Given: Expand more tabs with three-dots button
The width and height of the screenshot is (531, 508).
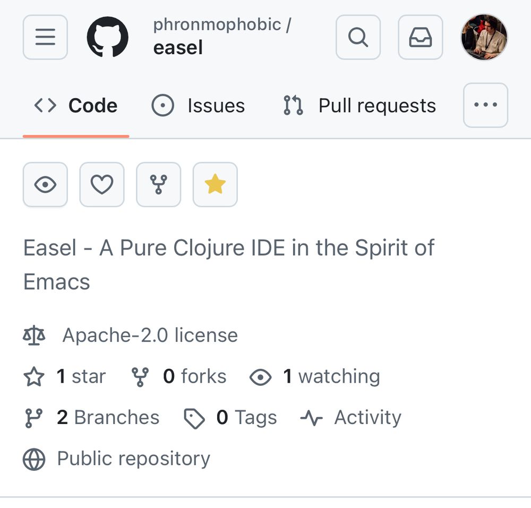Looking at the screenshot, I should click(485, 105).
